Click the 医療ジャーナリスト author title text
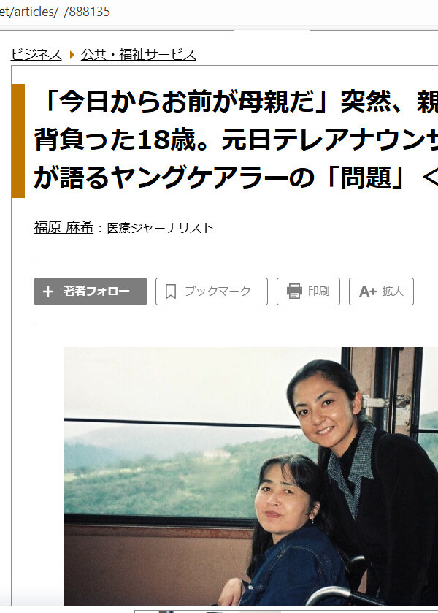Viewport: 438px width, 613px height. (160, 227)
